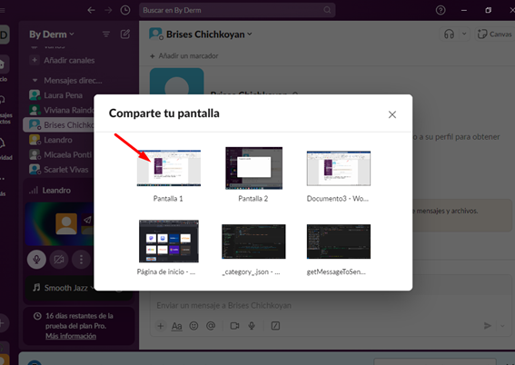Open the history clock icon
This screenshot has width=515, height=365.
(x=125, y=10)
